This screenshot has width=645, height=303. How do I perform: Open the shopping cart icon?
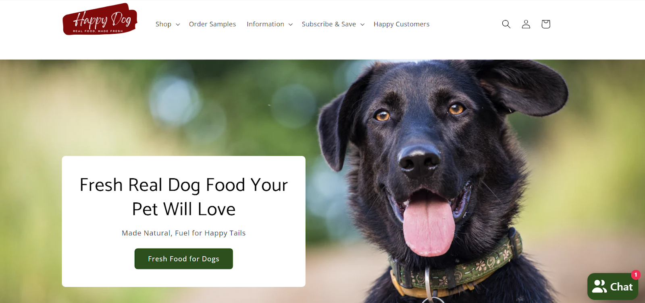pos(546,24)
